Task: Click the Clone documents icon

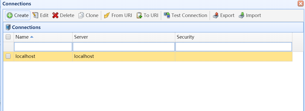Action: pos(81,15)
